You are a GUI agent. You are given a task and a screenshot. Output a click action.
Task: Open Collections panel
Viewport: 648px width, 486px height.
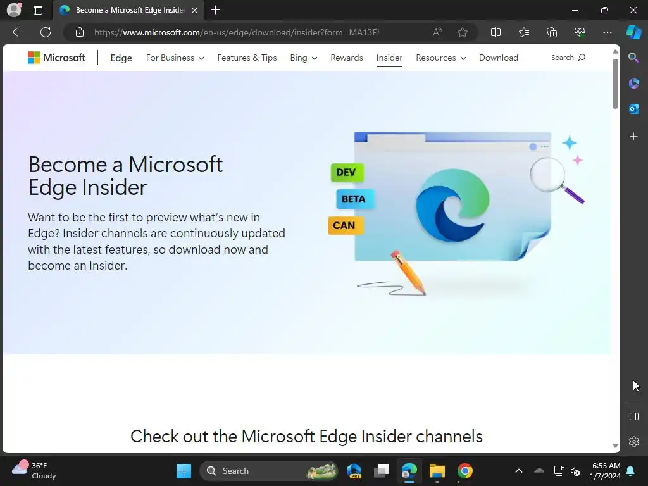(552, 32)
